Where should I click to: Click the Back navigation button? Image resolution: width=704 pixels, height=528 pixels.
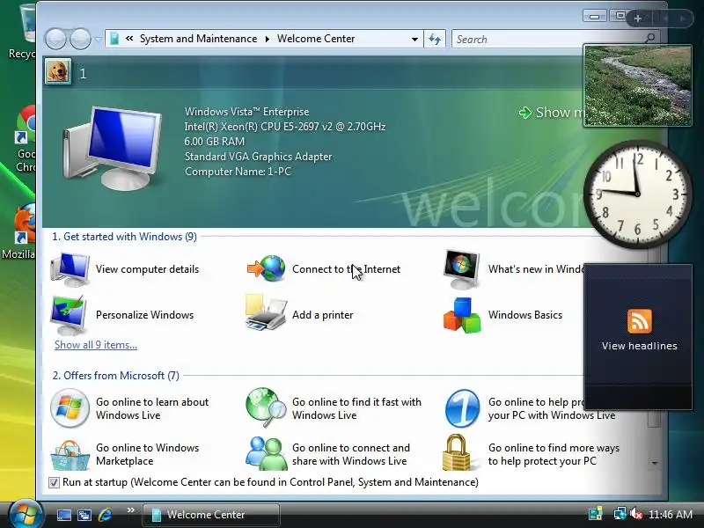[56, 39]
